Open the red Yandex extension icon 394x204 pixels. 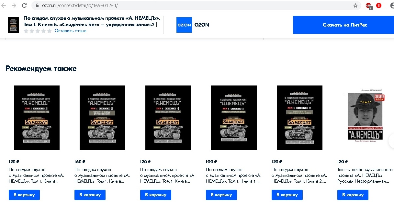pyautogui.click(x=378, y=6)
